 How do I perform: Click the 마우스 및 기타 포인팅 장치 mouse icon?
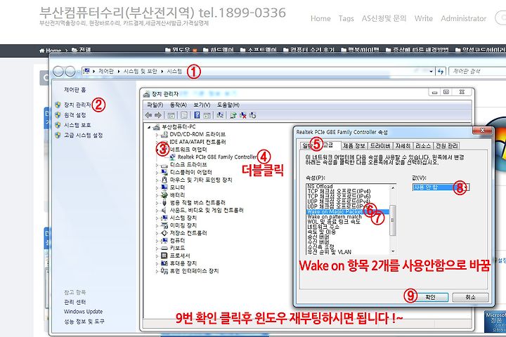164,180
